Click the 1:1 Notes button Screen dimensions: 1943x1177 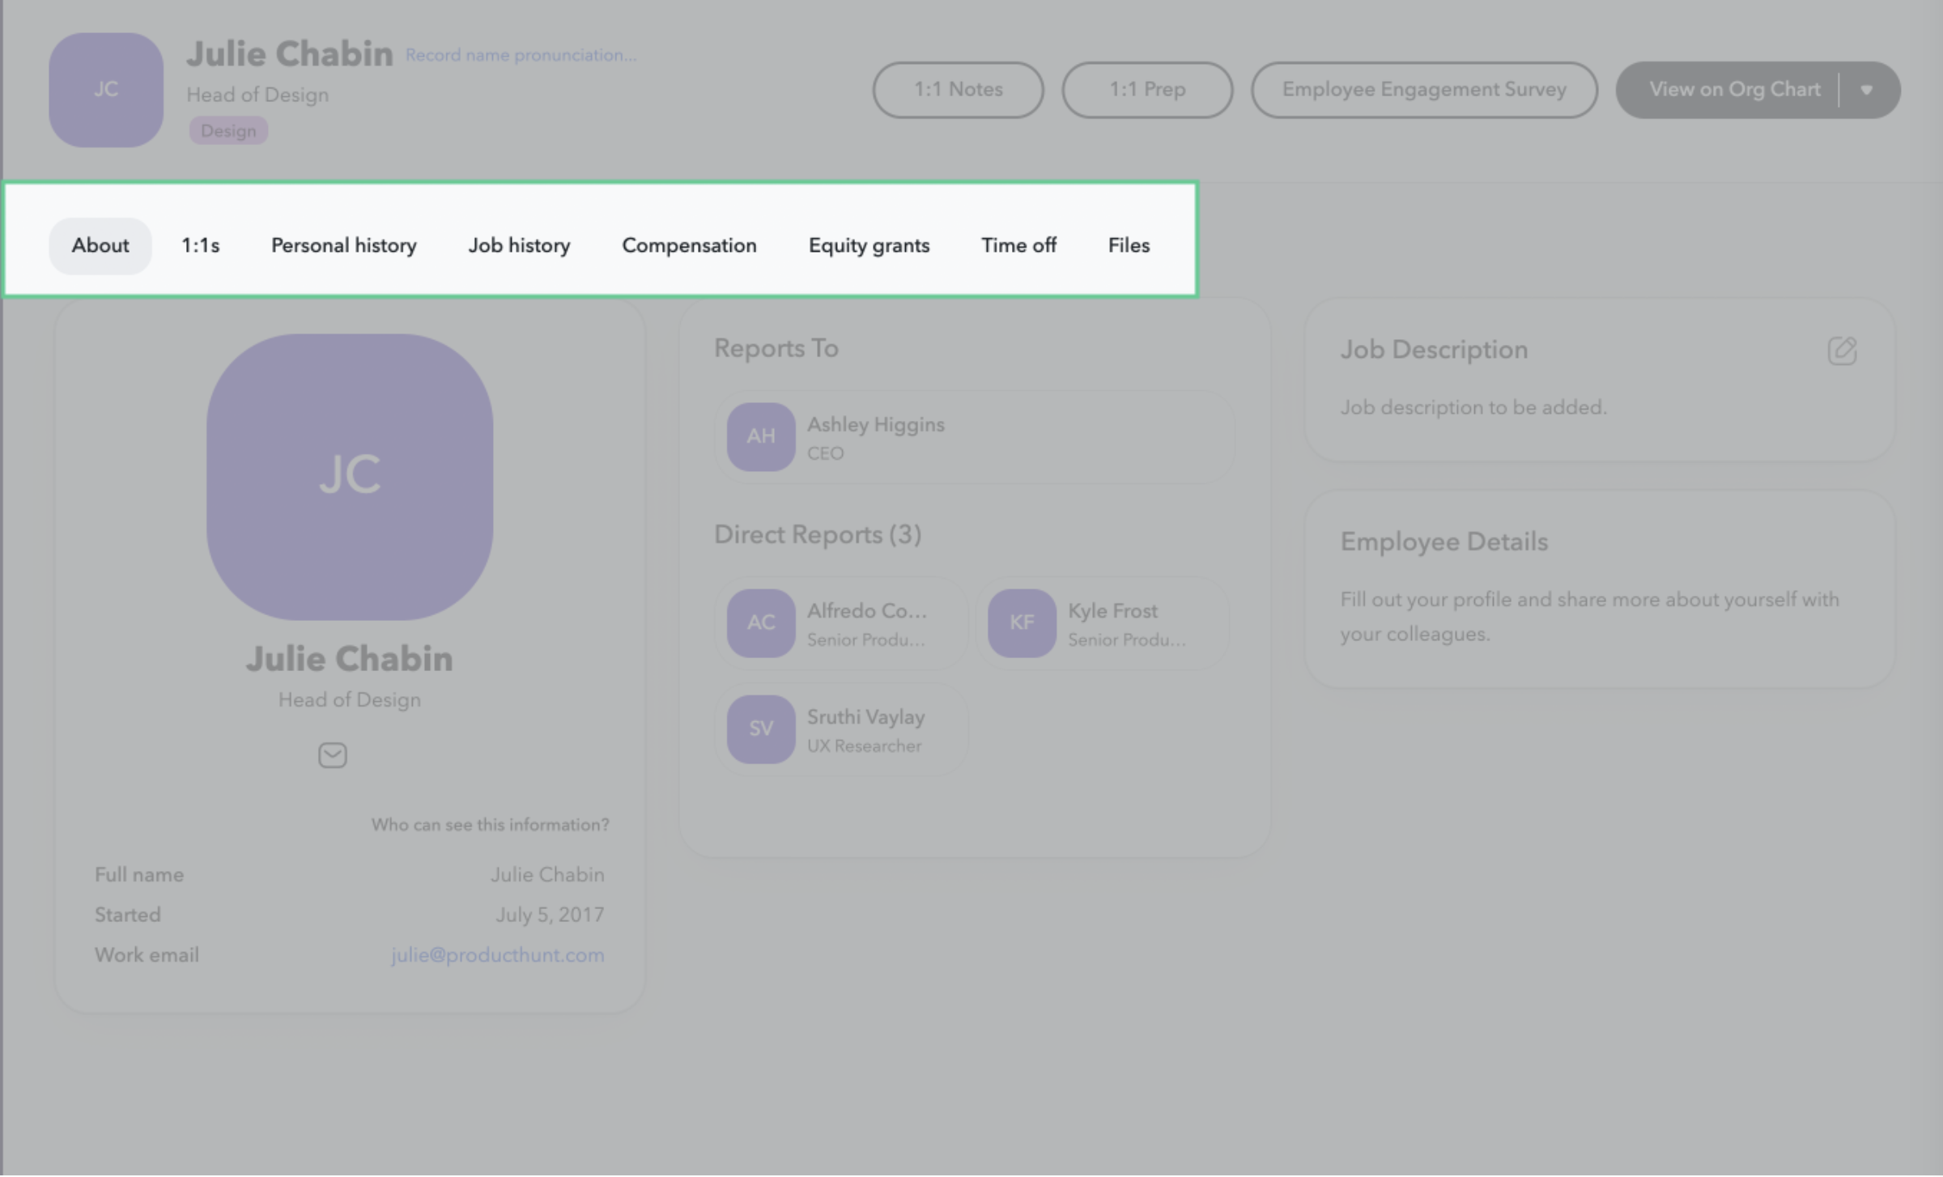958,90
